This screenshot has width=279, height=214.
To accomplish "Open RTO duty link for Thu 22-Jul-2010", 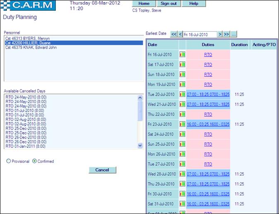I will click(x=208, y=114).
